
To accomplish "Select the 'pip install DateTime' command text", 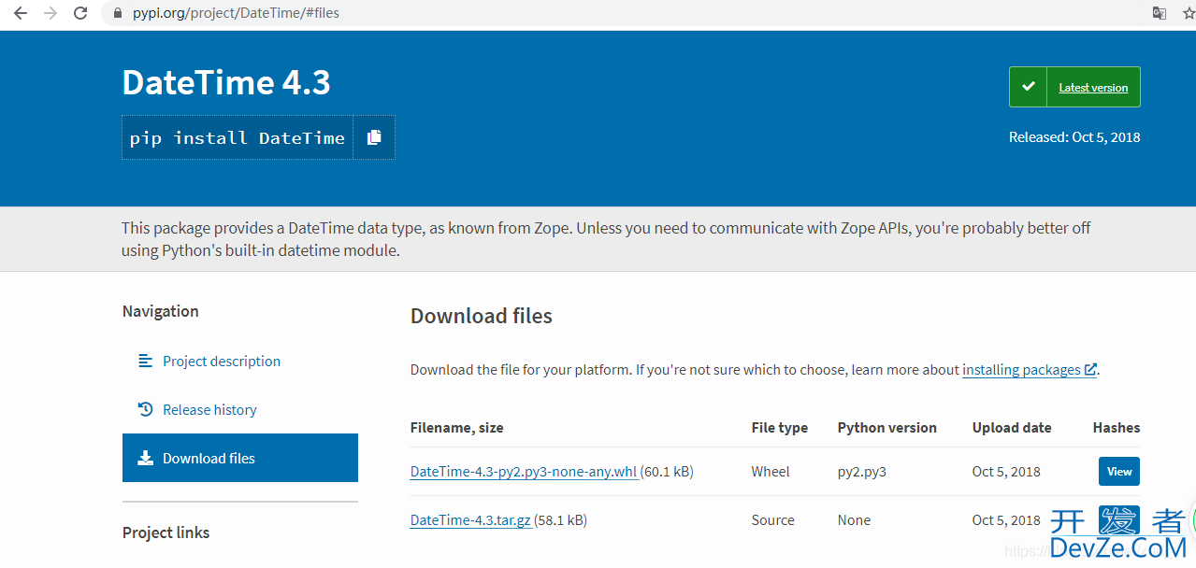I will 238,137.
